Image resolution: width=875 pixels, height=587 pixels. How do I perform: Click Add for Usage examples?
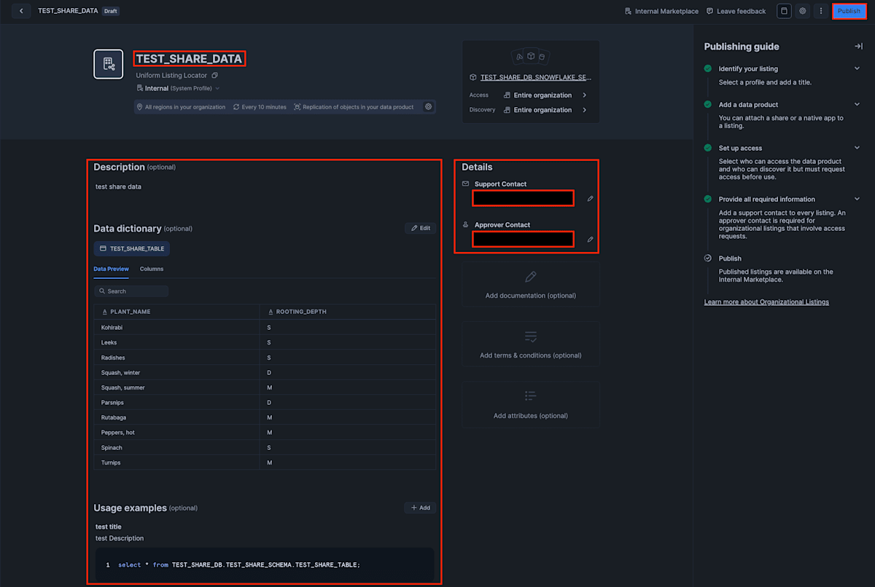click(x=421, y=508)
